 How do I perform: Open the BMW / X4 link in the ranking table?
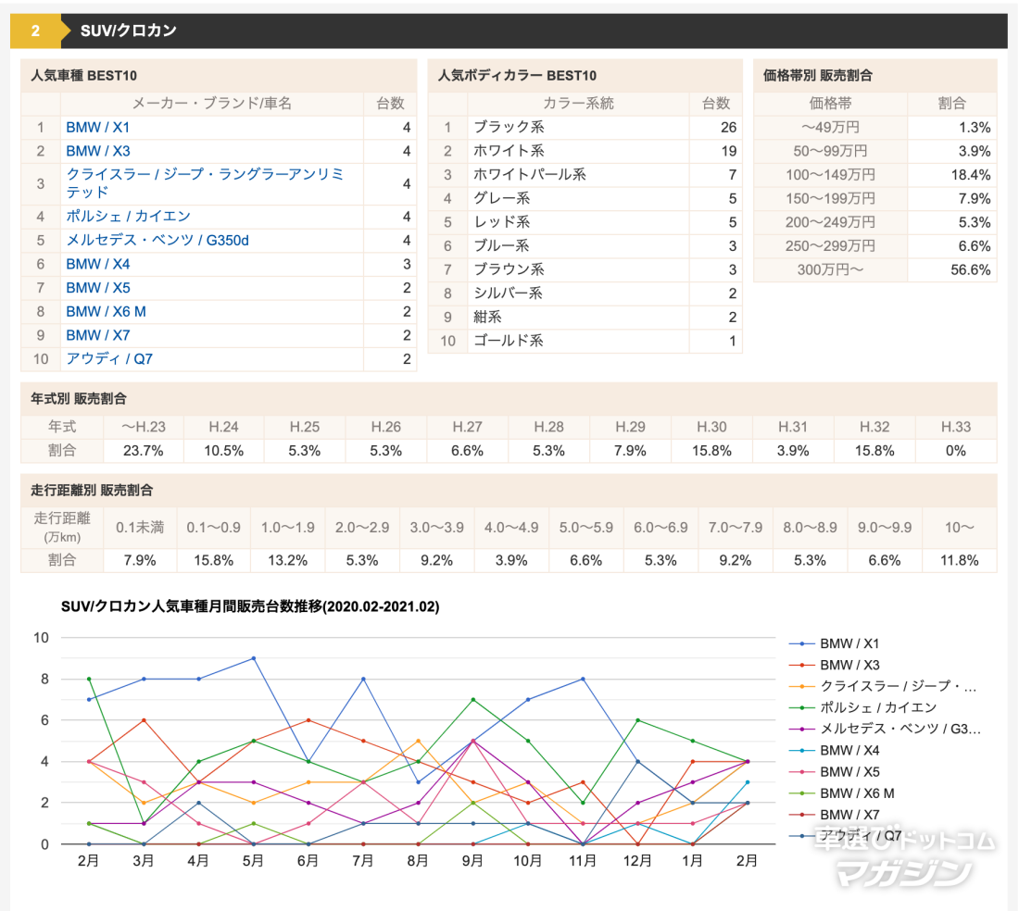click(97, 264)
